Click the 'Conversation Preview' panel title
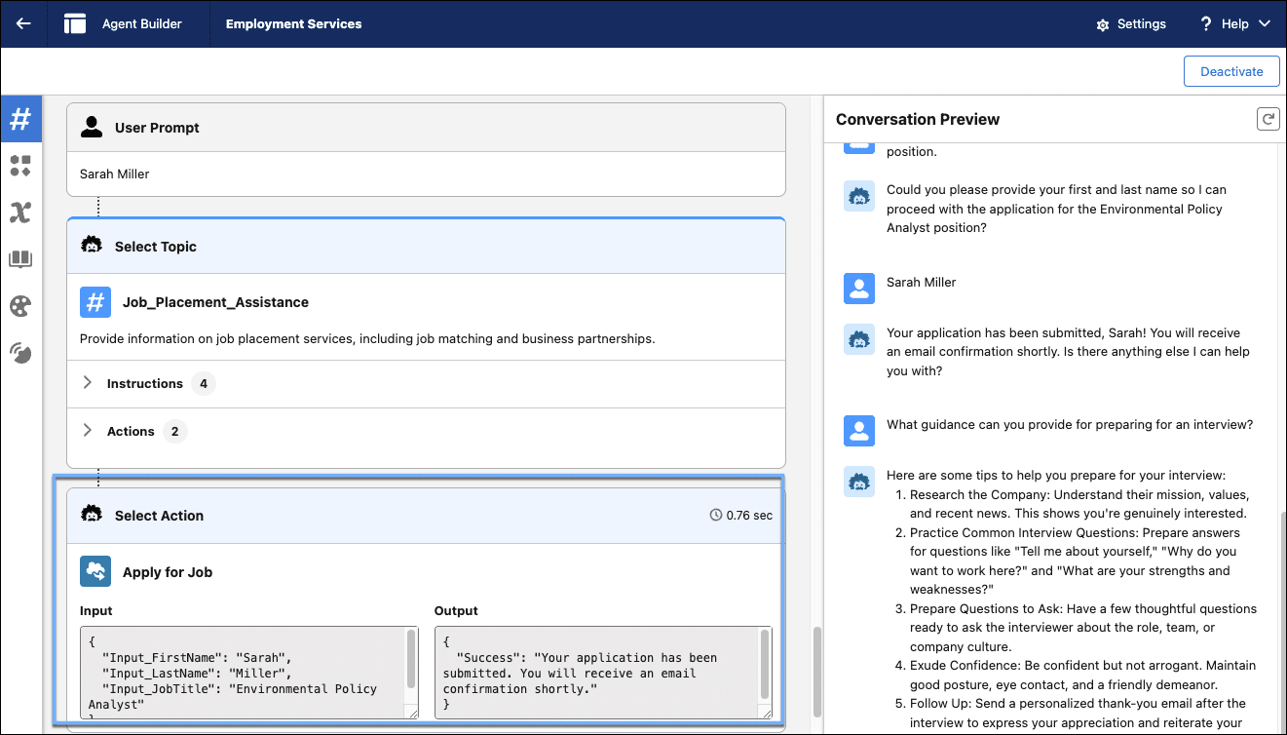Viewport: 1287px width, 735px height. tap(918, 119)
